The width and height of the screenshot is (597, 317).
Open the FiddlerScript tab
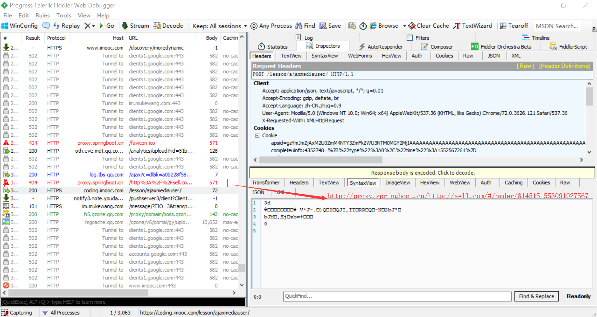click(x=568, y=47)
